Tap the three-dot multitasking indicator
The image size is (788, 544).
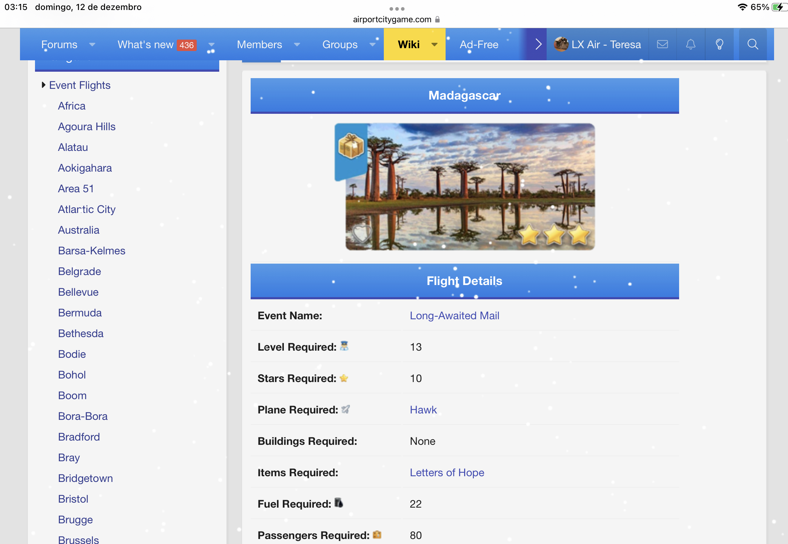[397, 9]
